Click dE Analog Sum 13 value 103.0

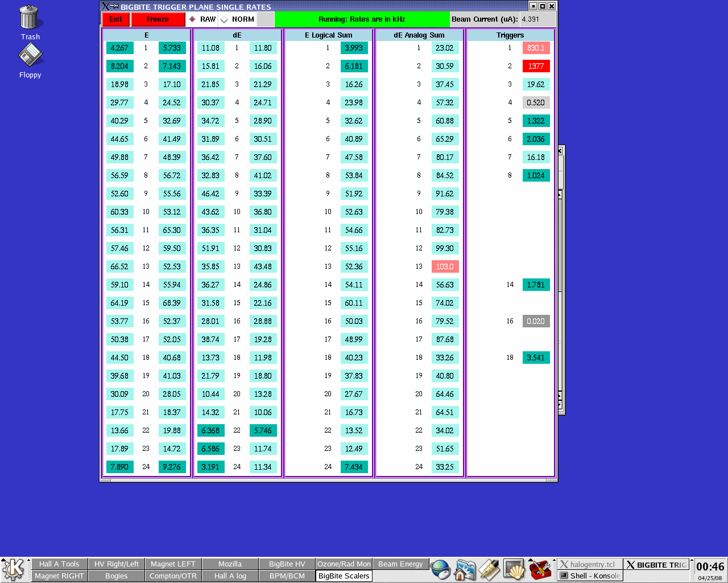pyautogui.click(x=445, y=266)
